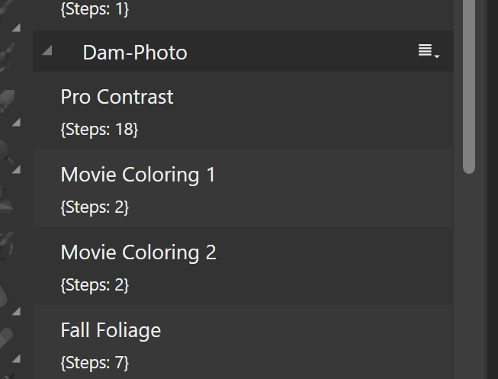Select the Dodge Brush tool
This screenshot has height=379, width=498.
coord(6,153)
